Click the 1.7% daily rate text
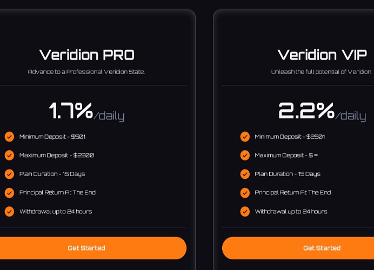This screenshot has width=374, height=270. 86,111
